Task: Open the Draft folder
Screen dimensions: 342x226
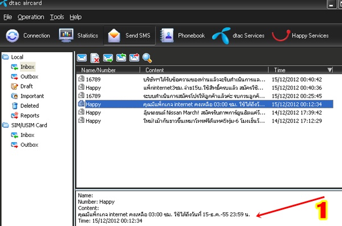Action: click(x=26, y=86)
